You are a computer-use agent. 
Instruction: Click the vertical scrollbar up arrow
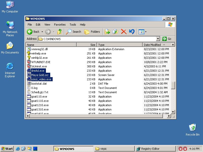(x=173, y=45)
